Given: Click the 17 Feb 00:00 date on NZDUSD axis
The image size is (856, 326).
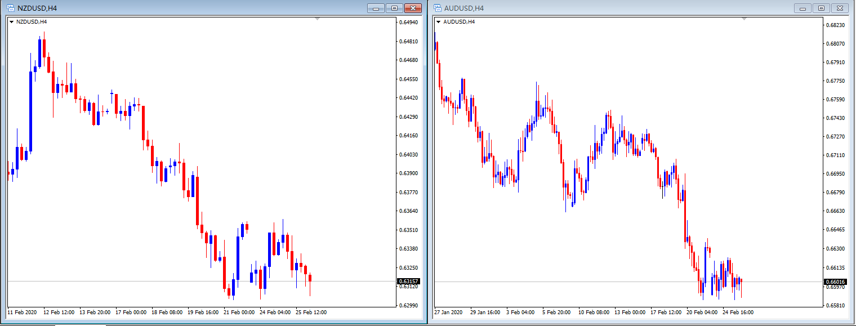Looking at the screenshot, I should tap(131, 312).
